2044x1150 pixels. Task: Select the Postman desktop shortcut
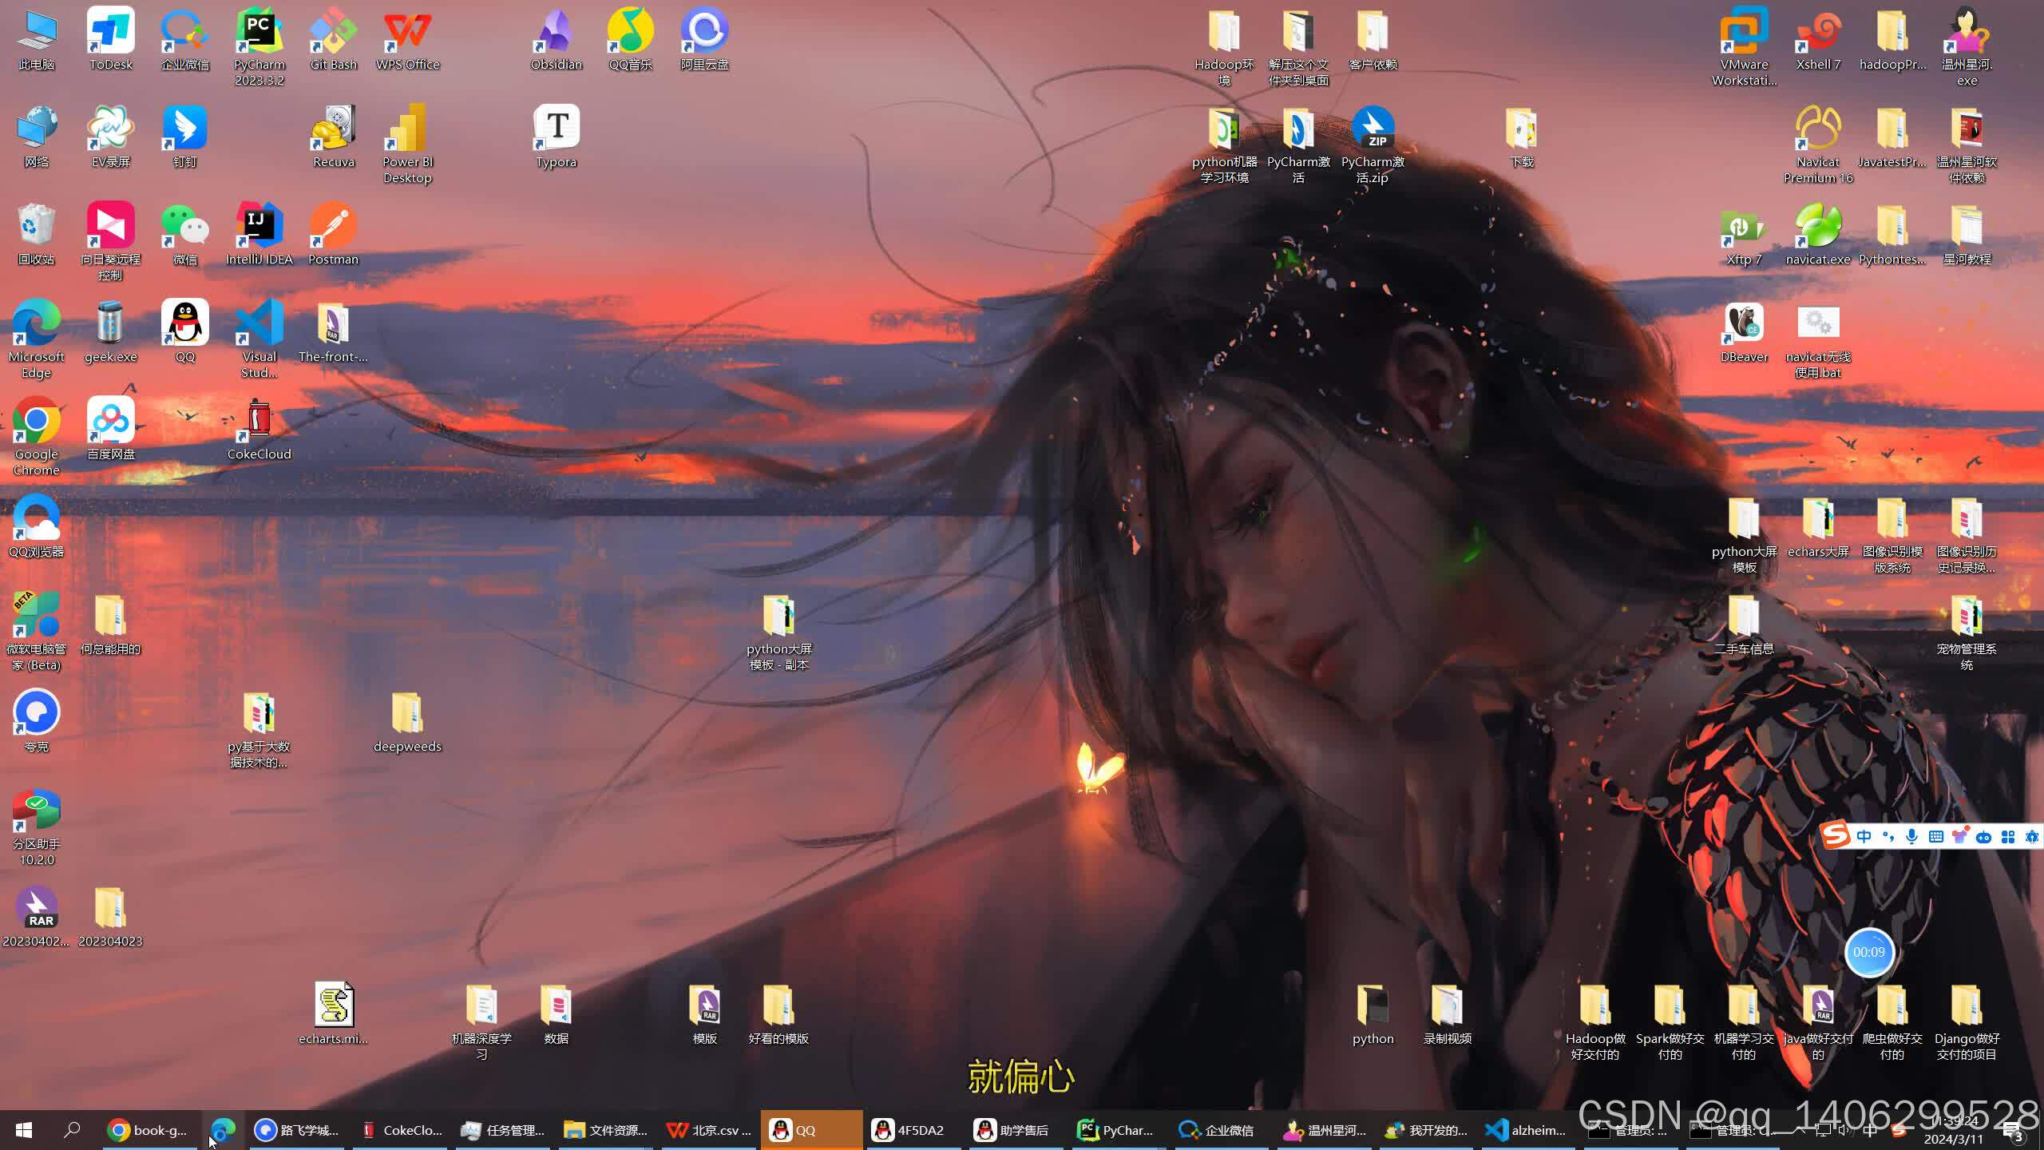[x=334, y=235]
